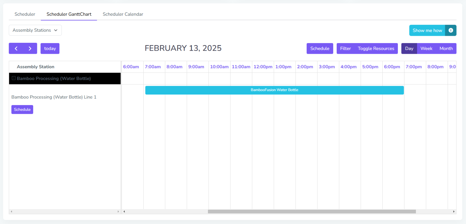Image resolution: width=466 pixels, height=224 pixels.
Task: Go to previous day with left chevron
Action: click(16, 49)
